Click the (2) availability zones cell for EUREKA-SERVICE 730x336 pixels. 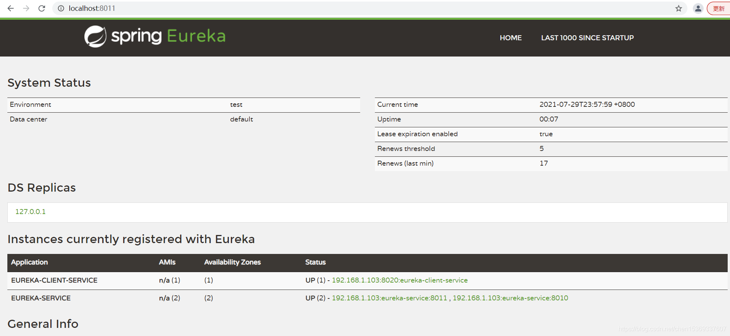pos(209,298)
